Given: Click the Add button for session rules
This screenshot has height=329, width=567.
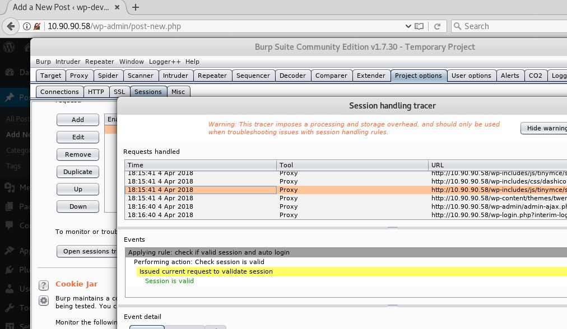Looking at the screenshot, I should (78, 120).
